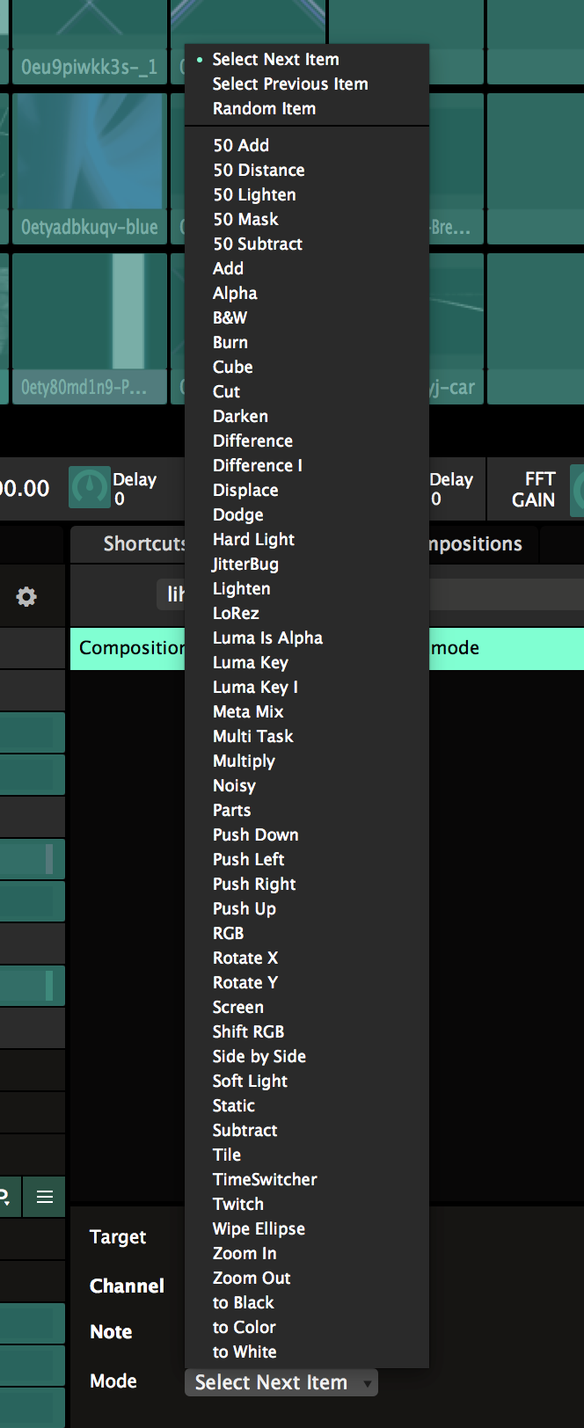
Task: Select the 0eu9piwkk3s-_1 clip thumbnail
Action: pos(88,35)
